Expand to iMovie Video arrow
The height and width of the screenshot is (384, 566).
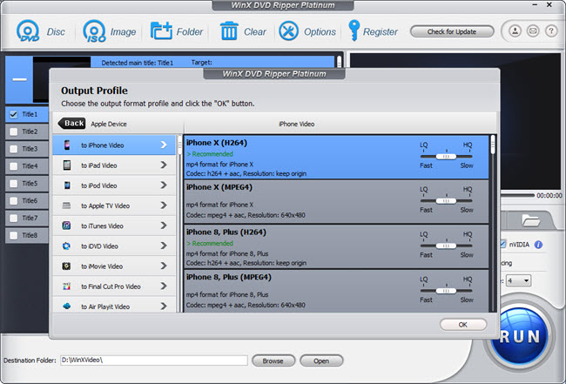click(x=164, y=266)
